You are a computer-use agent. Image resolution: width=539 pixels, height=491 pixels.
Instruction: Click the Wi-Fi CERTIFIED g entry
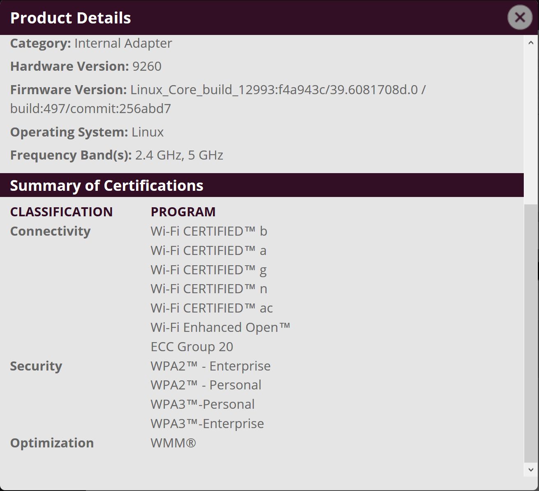click(x=208, y=270)
